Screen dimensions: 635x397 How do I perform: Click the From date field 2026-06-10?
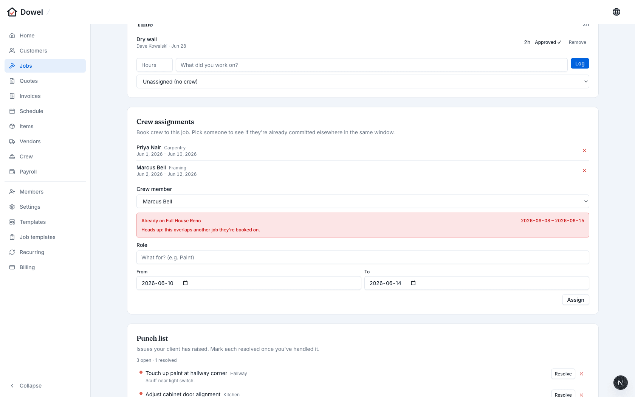(249, 283)
